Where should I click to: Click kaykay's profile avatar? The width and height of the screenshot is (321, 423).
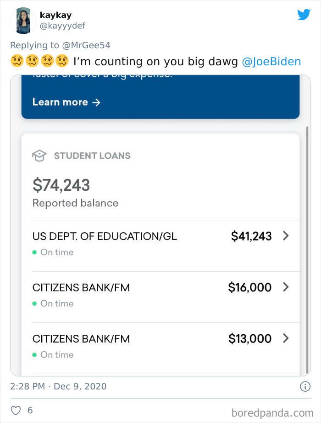coord(23,20)
